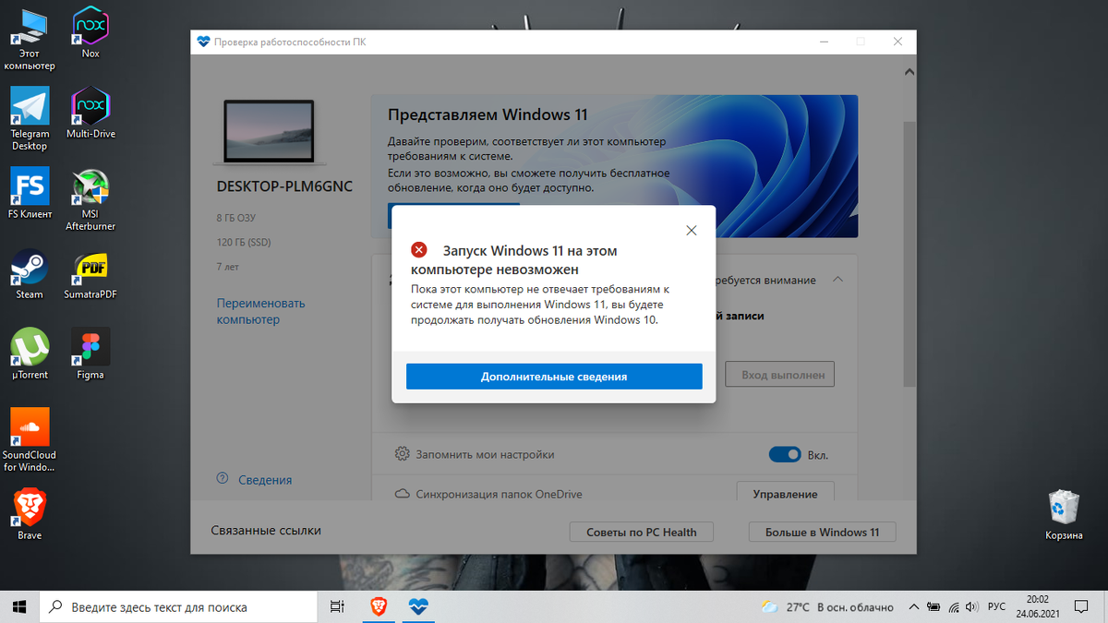Viewport: 1108px width, 623px height.
Task: Open Task View on taskbar
Action: pos(337,606)
